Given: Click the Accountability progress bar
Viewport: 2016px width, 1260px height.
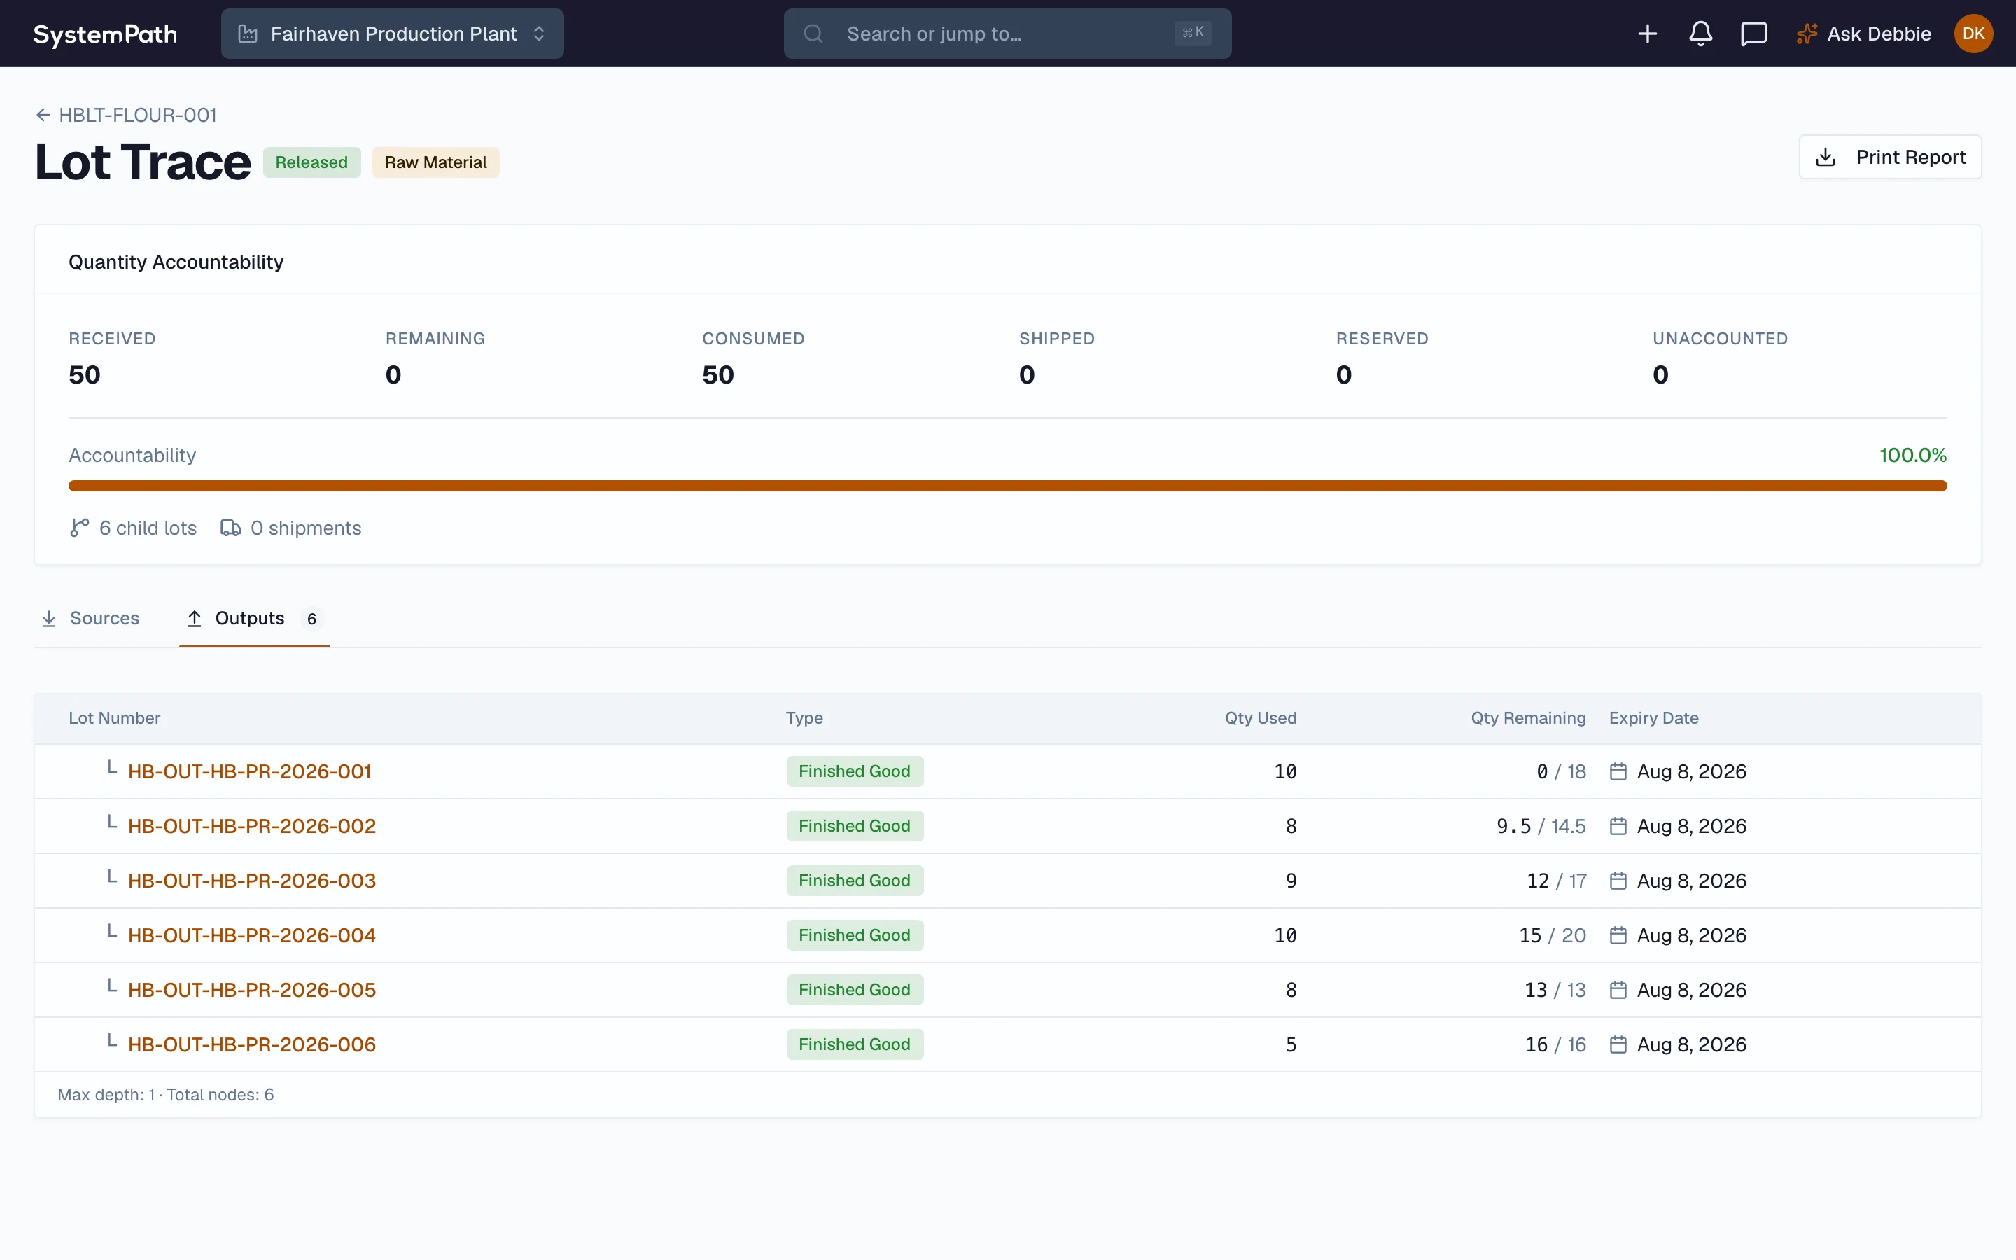Looking at the screenshot, I should tap(1008, 486).
